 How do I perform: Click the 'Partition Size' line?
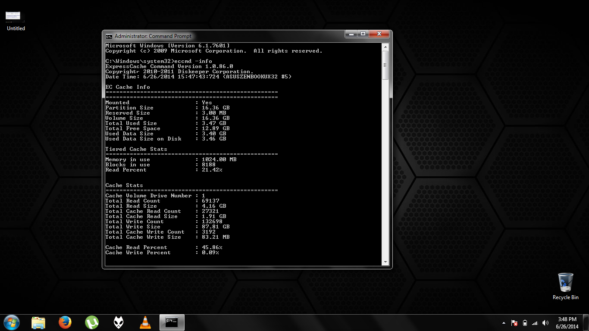(x=167, y=108)
